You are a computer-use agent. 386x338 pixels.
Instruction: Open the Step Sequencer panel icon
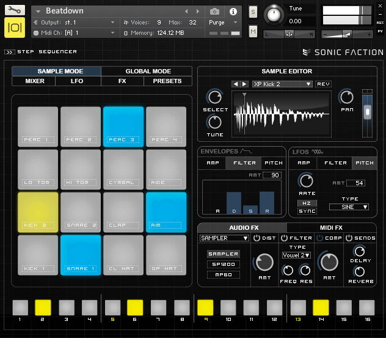[x=9, y=52]
